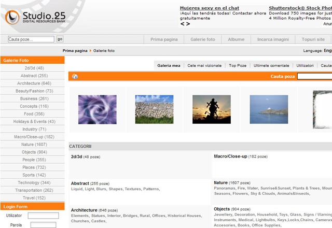The height and width of the screenshot is (228, 332).
Task: Open Flowers subcategory under Nature
Action: 240,193
